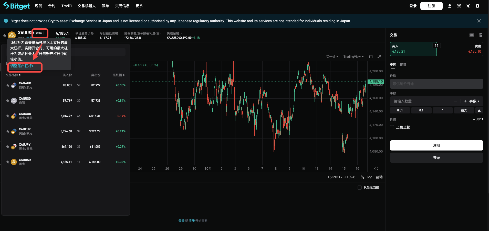
Task: Open chart settings gear below price axis
Action: pyautogui.click(x=376, y=169)
